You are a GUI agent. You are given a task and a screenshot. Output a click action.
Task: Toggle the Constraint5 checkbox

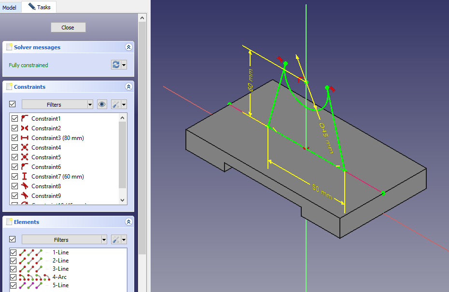[14, 157]
